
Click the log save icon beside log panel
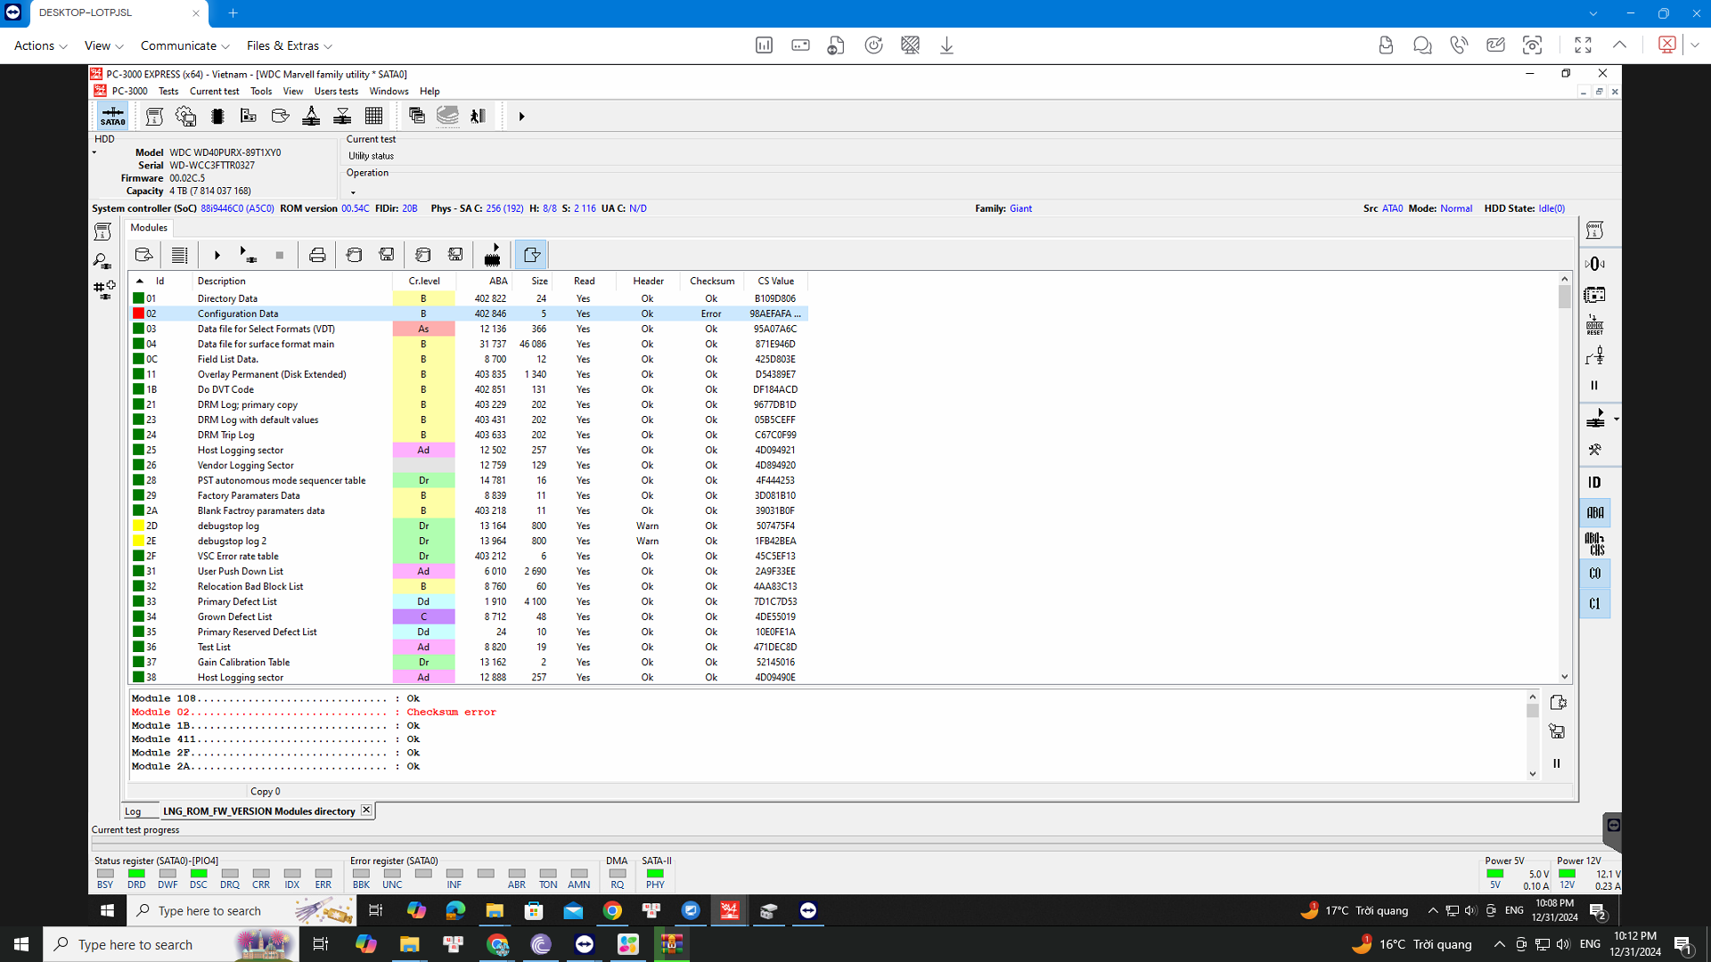tap(1558, 732)
